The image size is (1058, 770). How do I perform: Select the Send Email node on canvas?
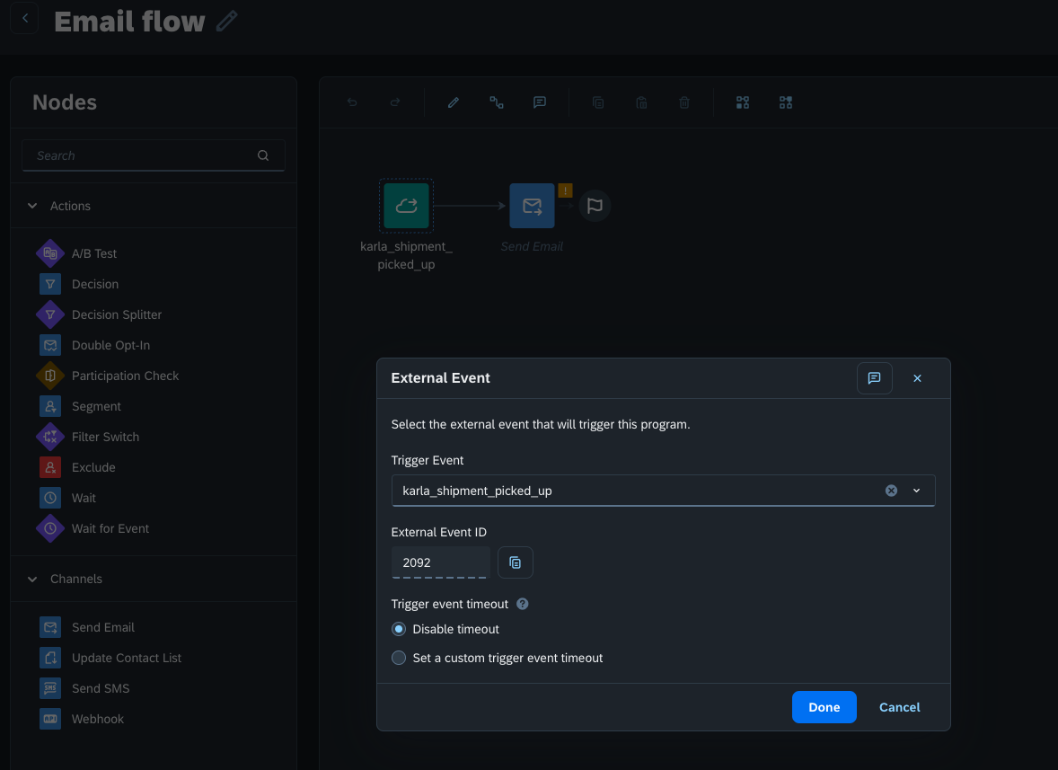pyautogui.click(x=532, y=206)
